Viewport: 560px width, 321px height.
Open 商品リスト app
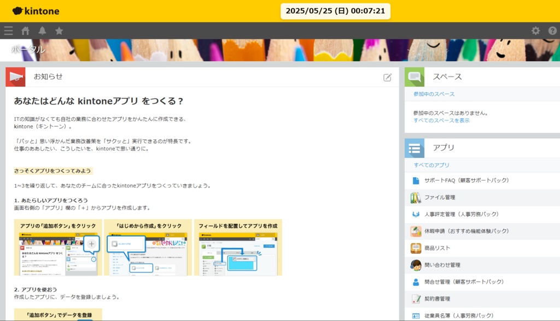click(437, 248)
